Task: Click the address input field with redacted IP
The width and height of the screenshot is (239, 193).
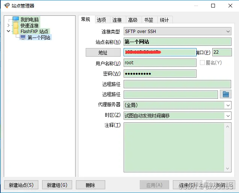Action: (x=160, y=52)
